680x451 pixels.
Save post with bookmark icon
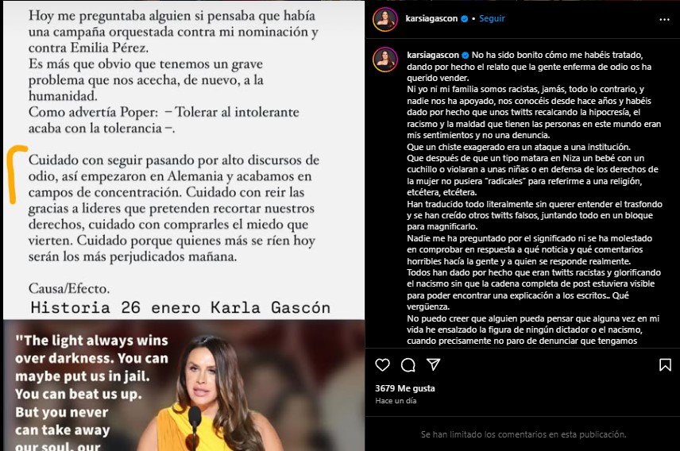click(665, 365)
